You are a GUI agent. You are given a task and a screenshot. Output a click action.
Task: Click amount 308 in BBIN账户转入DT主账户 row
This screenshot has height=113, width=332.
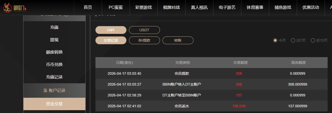coord(239,84)
